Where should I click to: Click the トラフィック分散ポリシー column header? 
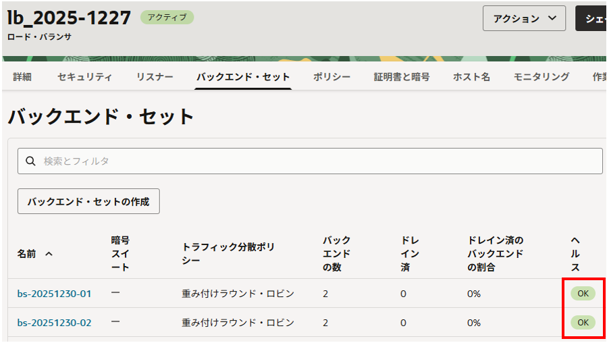tap(228, 253)
